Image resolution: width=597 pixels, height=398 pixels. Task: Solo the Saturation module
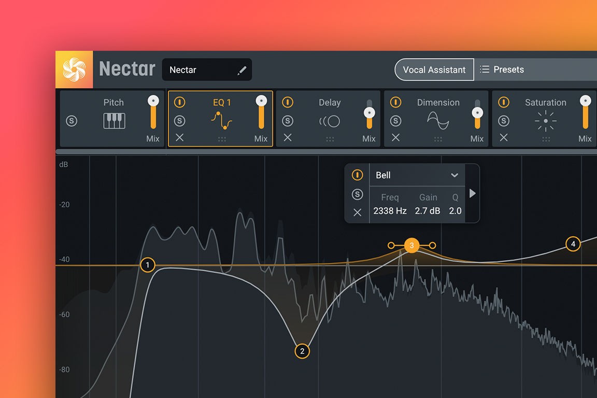tap(504, 121)
